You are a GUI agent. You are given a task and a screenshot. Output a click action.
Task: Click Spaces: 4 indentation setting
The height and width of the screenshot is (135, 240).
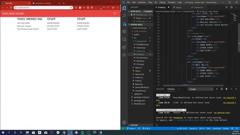tap(193, 128)
